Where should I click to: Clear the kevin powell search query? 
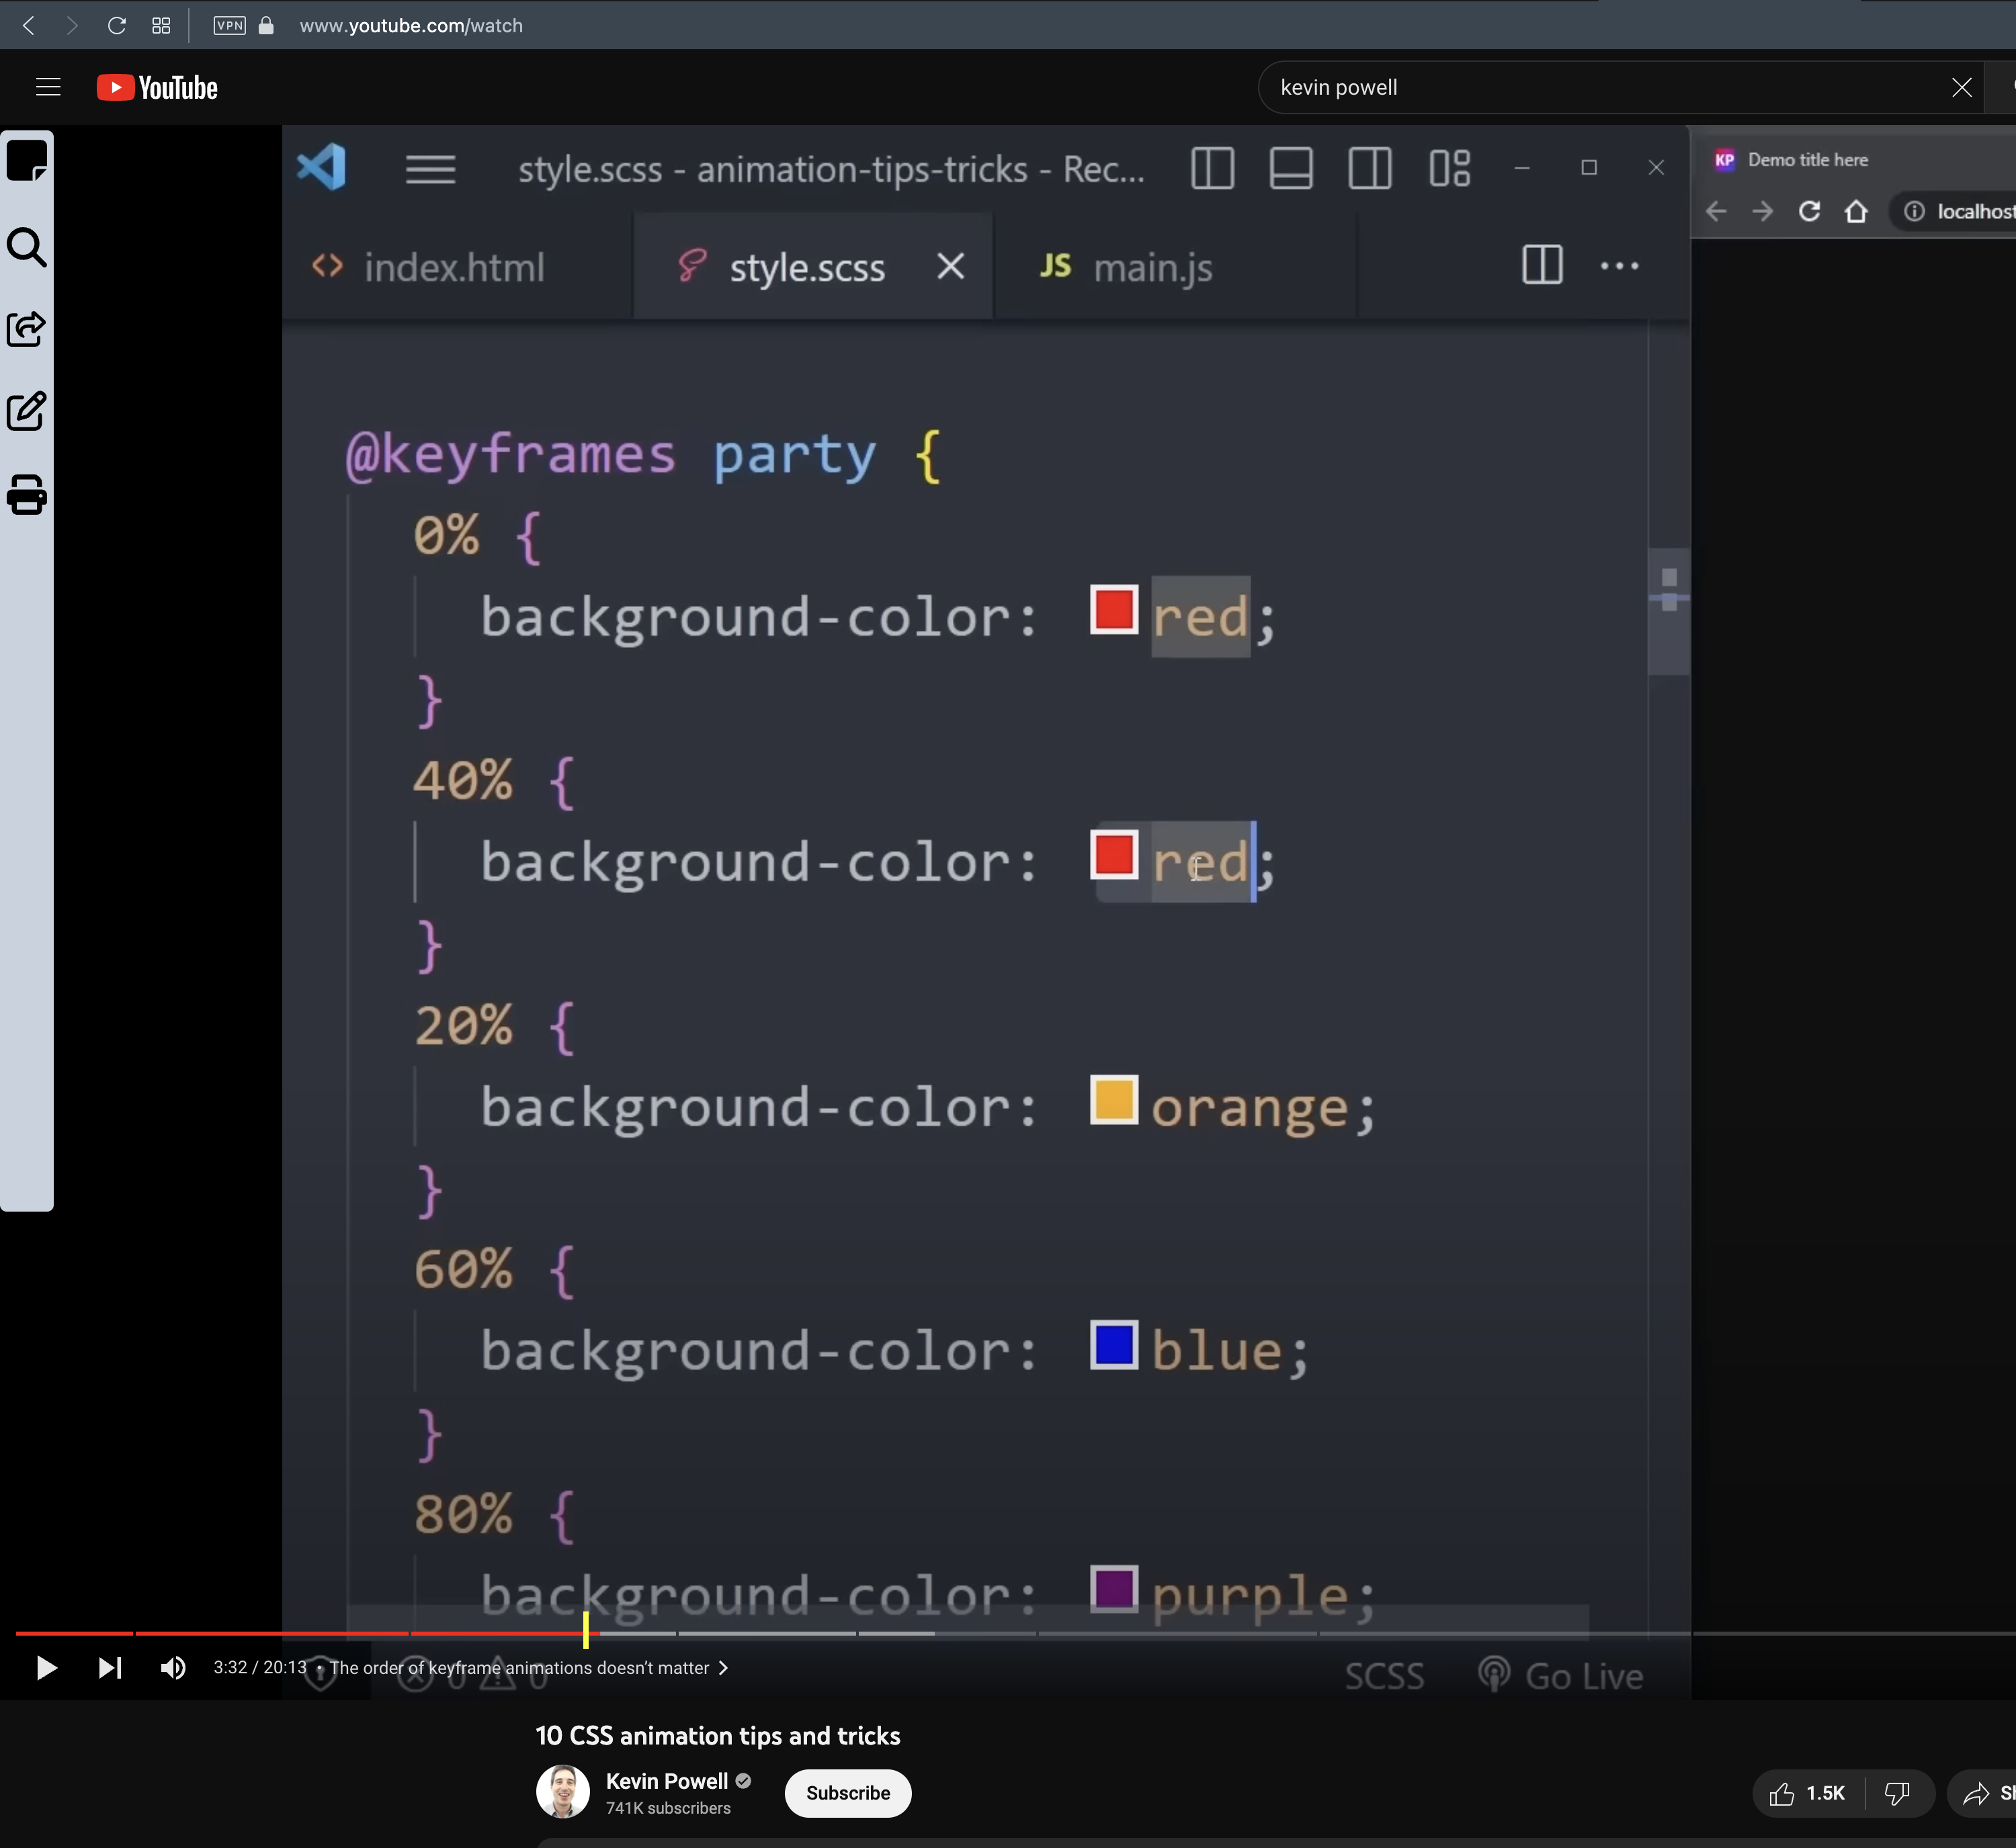1961,87
